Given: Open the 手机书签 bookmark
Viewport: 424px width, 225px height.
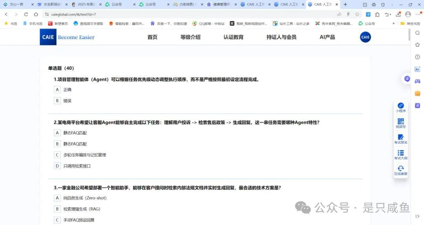Looking at the screenshot, I should [x=33, y=24].
